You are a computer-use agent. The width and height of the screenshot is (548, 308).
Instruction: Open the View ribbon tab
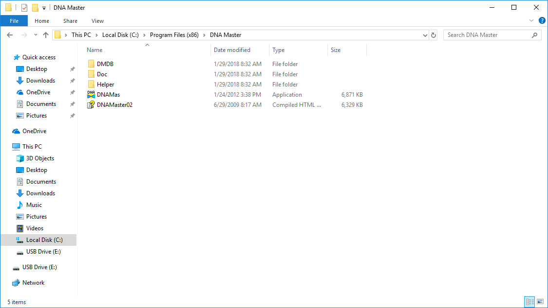97,21
